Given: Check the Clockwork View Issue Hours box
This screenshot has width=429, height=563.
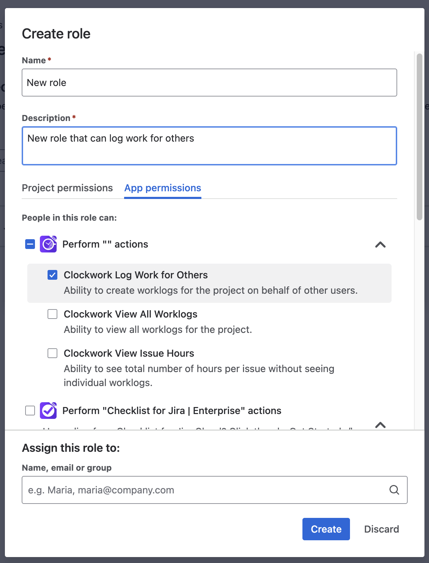Looking at the screenshot, I should tap(52, 353).
